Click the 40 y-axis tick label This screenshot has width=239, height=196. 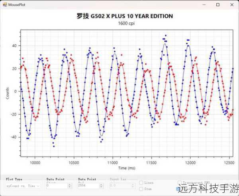[14, 46]
